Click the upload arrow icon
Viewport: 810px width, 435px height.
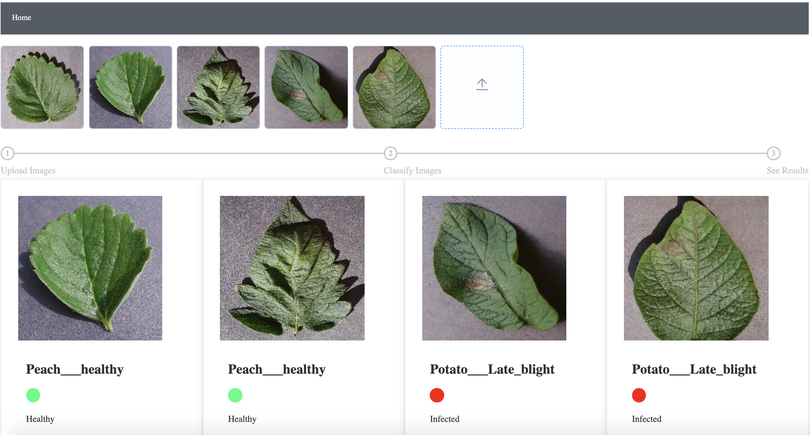[482, 84]
